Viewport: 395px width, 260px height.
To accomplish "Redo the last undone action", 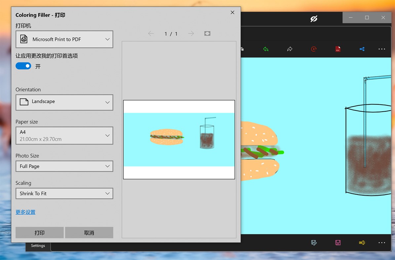I will pyautogui.click(x=290, y=49).
